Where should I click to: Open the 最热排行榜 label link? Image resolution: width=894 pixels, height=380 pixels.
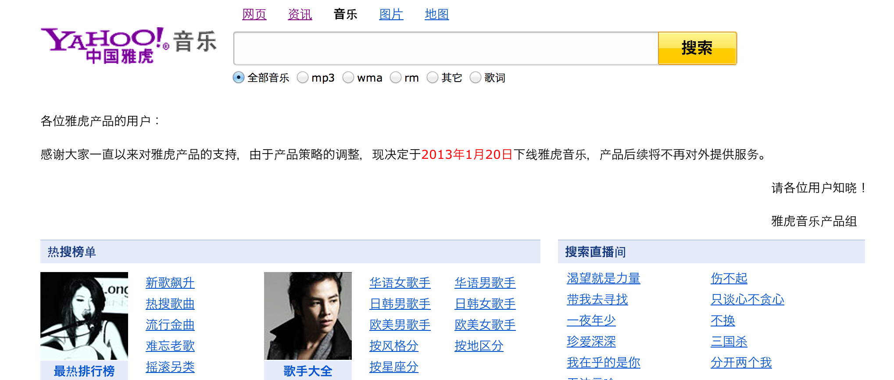pos(84,371)
